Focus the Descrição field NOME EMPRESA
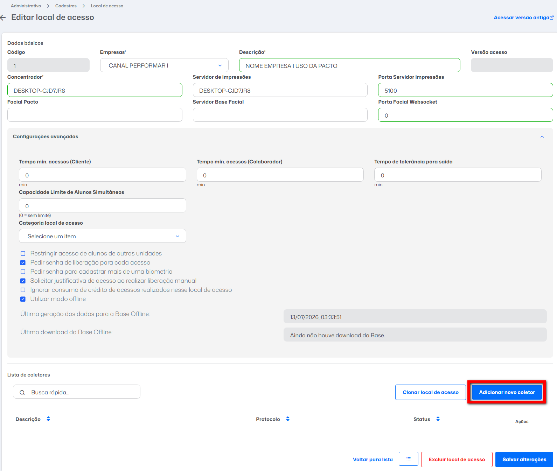The height and width of the screenshot is (471, 557). coord(349,65)
